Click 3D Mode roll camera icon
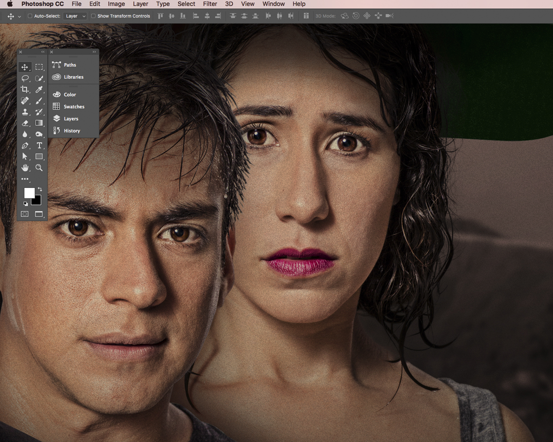Screen dimensions: 553x442 pyautogui.click(x=356, y=16)
